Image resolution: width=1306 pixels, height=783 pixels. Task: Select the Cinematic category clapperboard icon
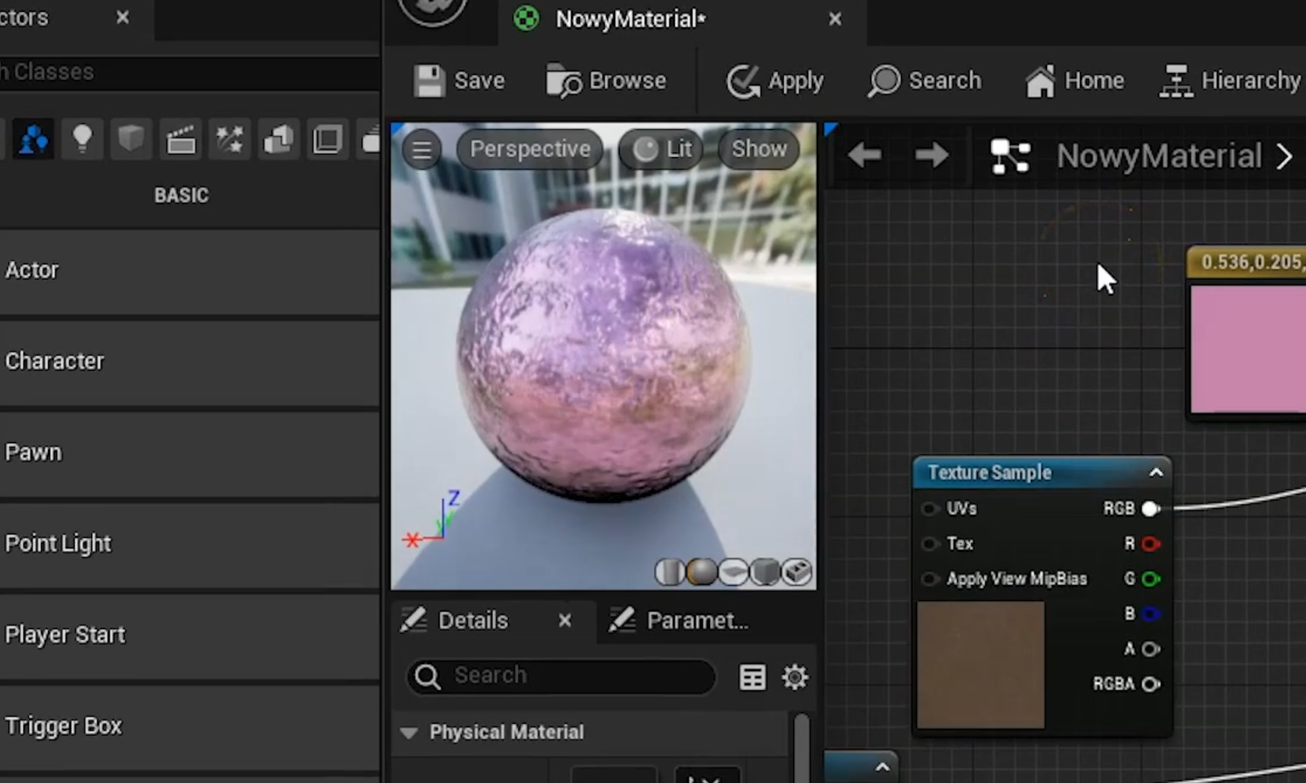181,139
